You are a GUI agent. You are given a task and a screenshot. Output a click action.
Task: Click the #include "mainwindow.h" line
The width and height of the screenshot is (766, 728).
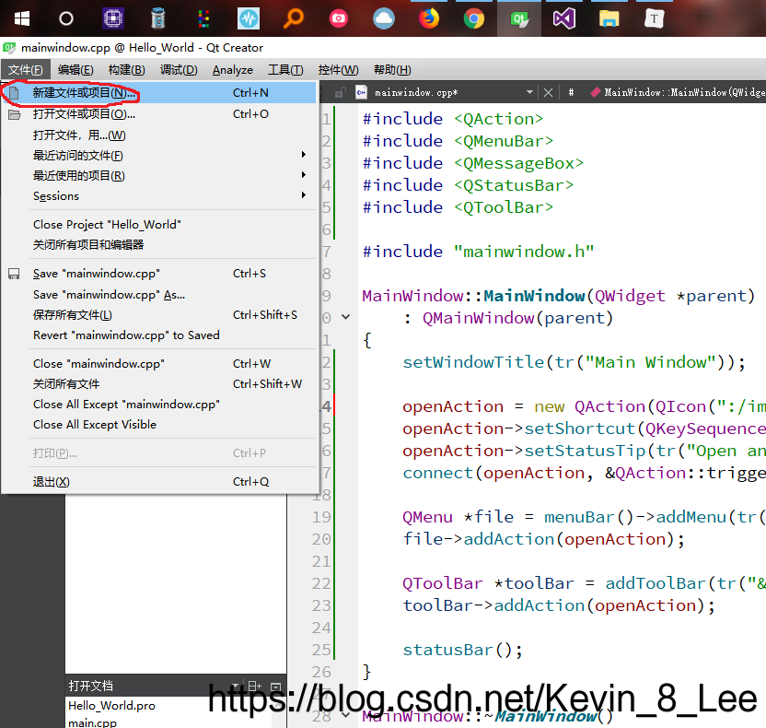[x=478, y=252]
